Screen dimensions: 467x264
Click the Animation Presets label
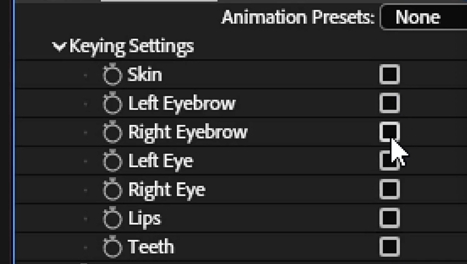(298, 17)
